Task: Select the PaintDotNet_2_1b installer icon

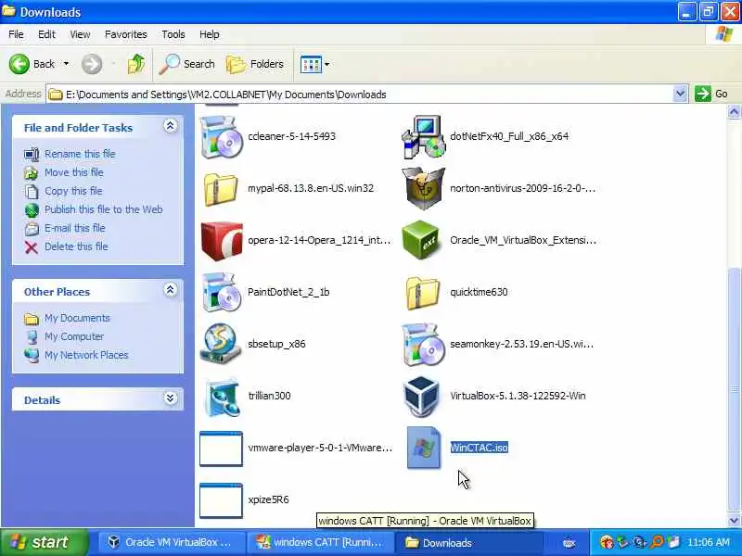Action: (x=221, y=292)
